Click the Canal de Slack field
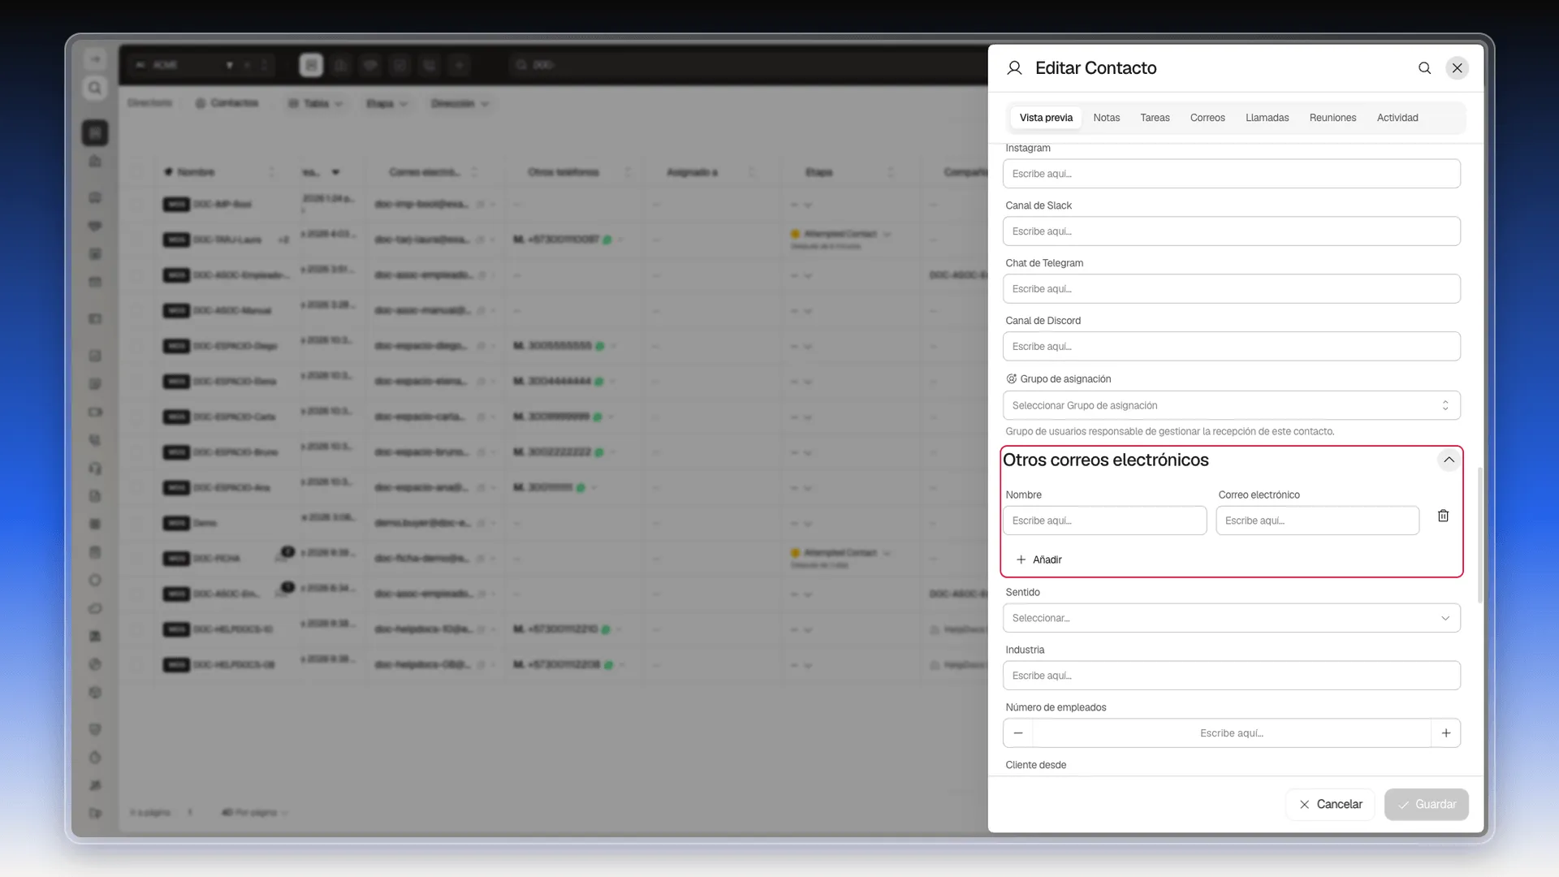The width and height of the screenshot is (1559, 877). [x=1231, y=231]
